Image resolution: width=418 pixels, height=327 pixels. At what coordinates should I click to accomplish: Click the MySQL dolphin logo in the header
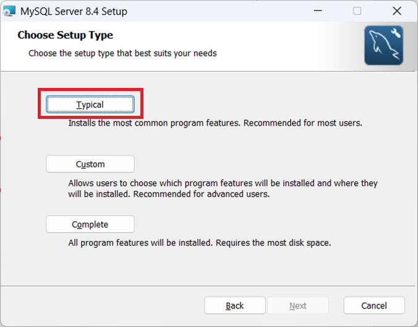coord(383,46)
